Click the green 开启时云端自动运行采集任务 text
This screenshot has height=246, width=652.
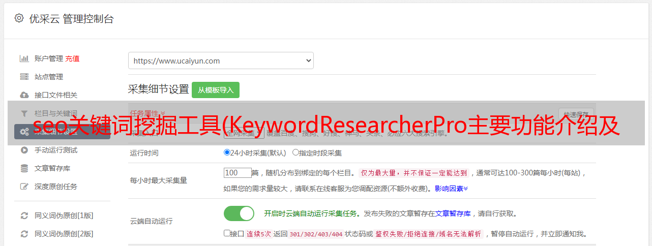312,213
